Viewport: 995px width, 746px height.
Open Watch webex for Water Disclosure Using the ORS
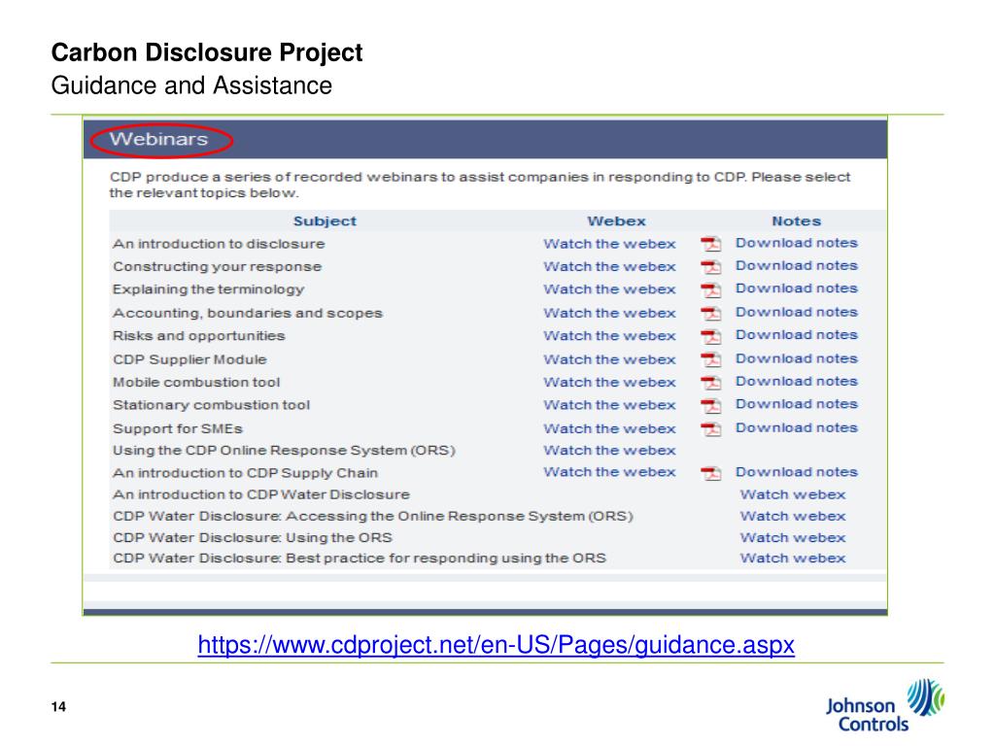tap(793, 537)
